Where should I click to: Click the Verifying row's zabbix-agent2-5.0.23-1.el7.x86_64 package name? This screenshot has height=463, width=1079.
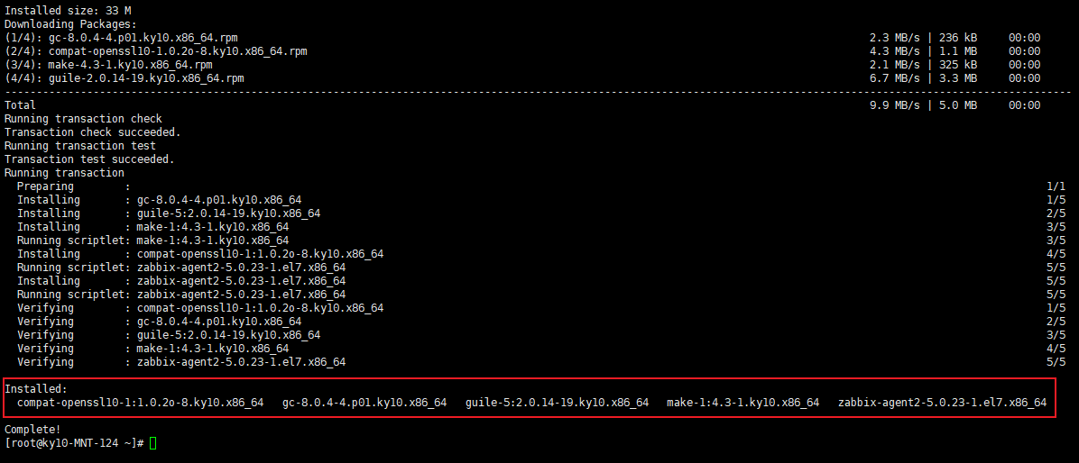tap(242, 362)
